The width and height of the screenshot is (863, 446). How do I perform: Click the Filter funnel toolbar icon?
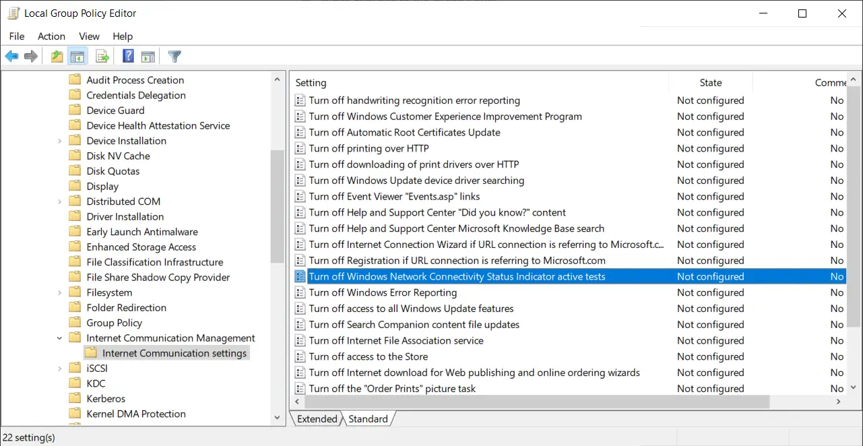174,57
